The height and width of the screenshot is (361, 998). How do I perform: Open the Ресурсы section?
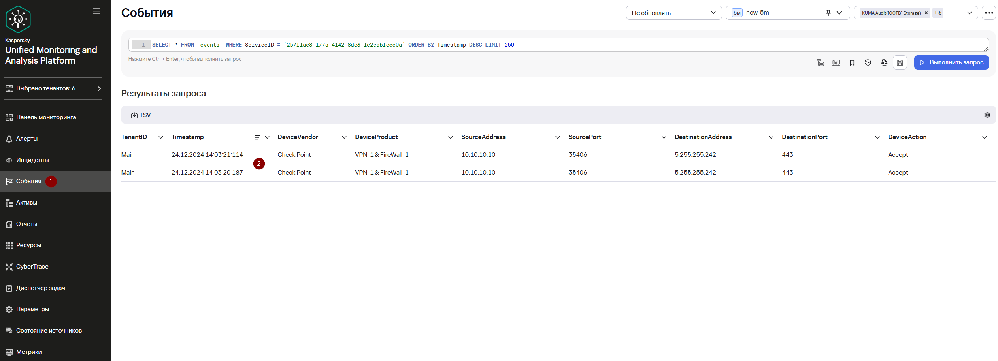pyautogui.click(x=55, y=245)
